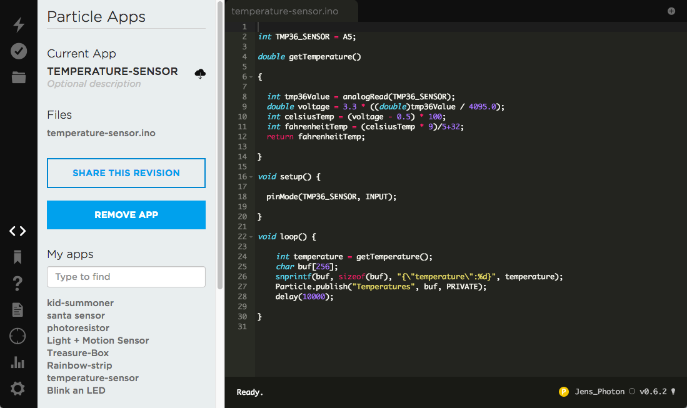
Task: Open Docs via the document icon
Action: coord(18,309)
